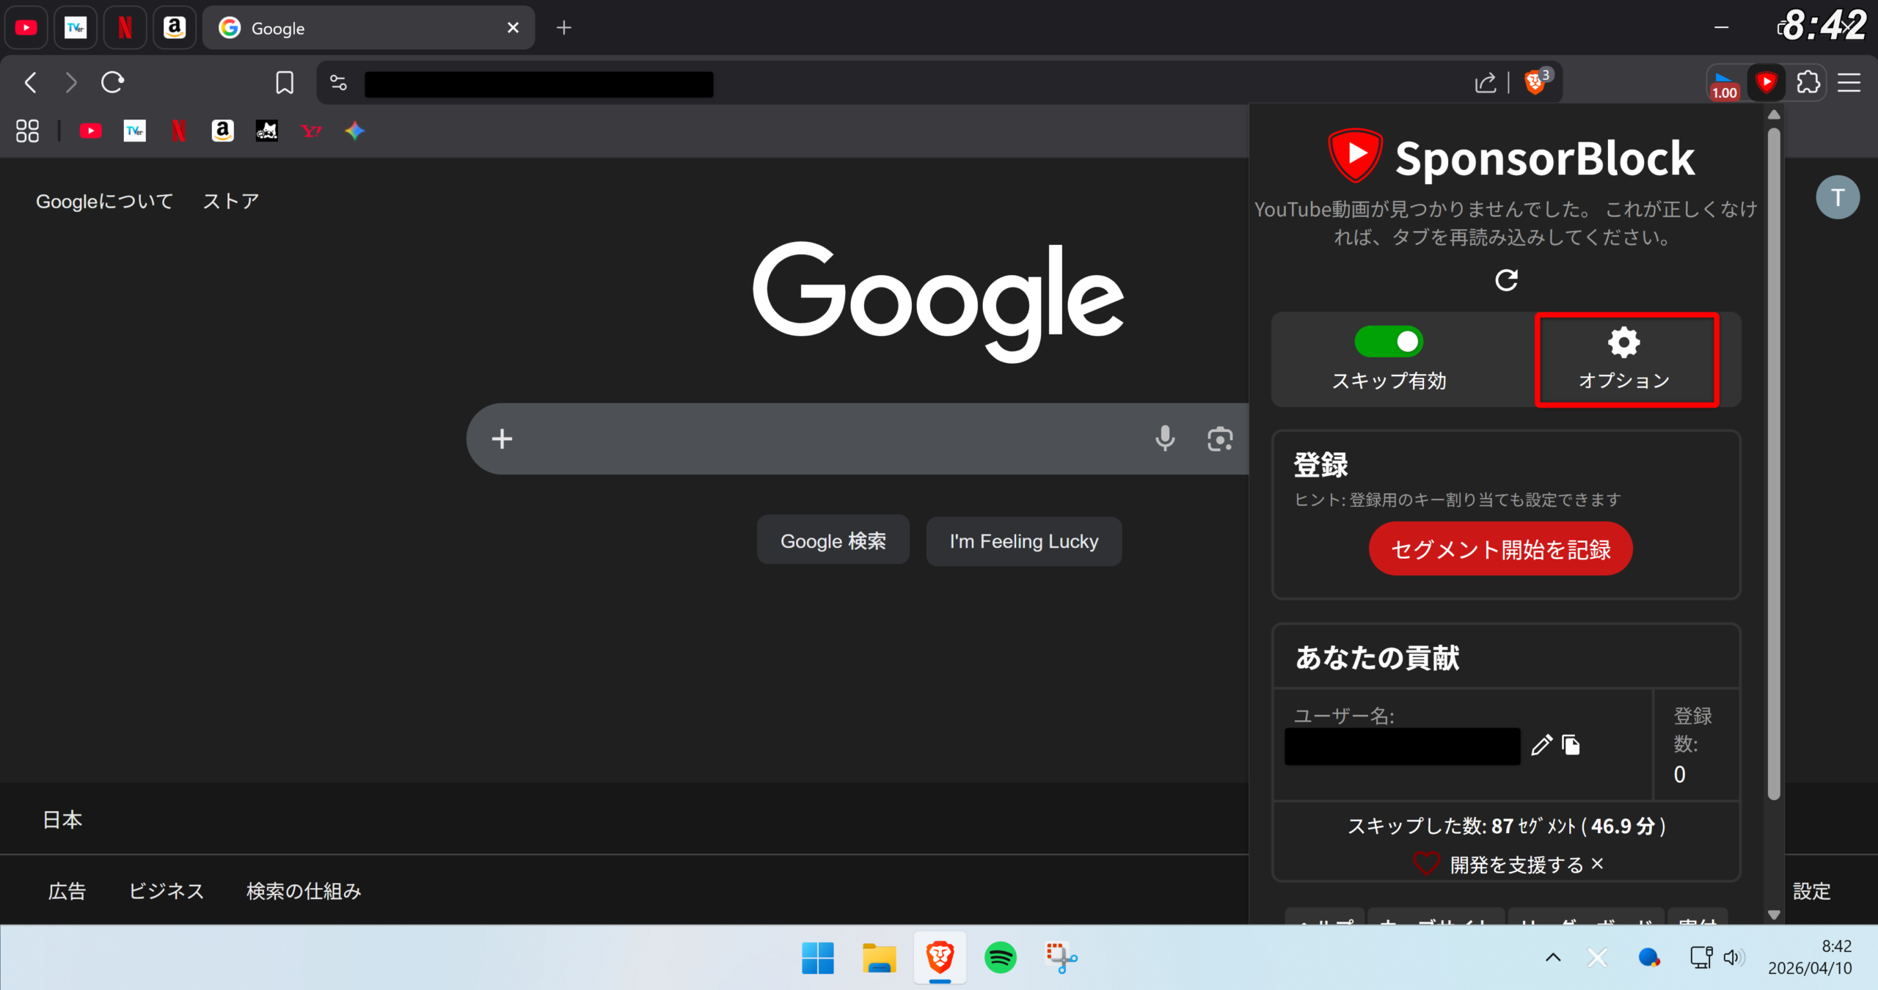Viewport: 1878px width, 990px height.
Task: Copy user ID with the copy icon
Action: point(1571,745)
